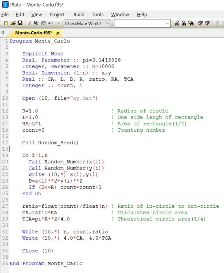Click the find-in-files binoculars icon
Viewport: 224px width, 273px height.
coord(191,23)
